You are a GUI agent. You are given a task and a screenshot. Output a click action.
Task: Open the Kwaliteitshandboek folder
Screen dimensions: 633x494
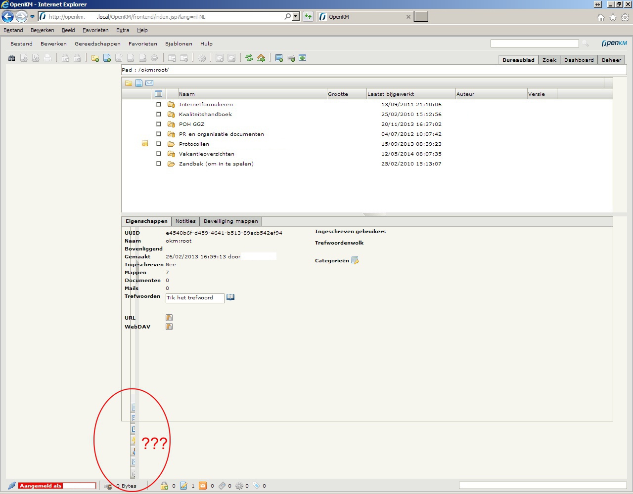tap(205, 114)
